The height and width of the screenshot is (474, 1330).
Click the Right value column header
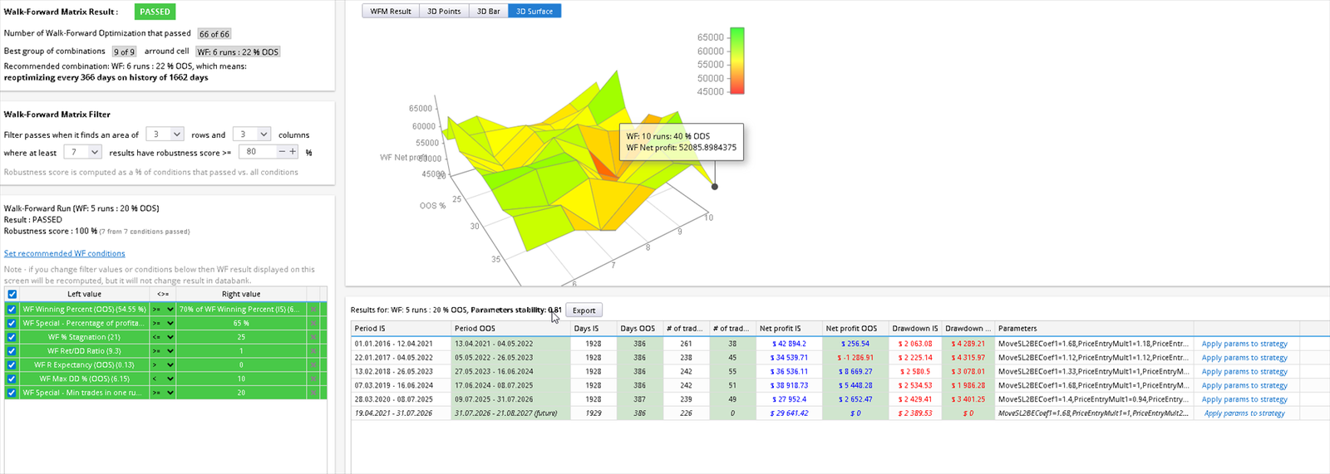tap(241, 294)
